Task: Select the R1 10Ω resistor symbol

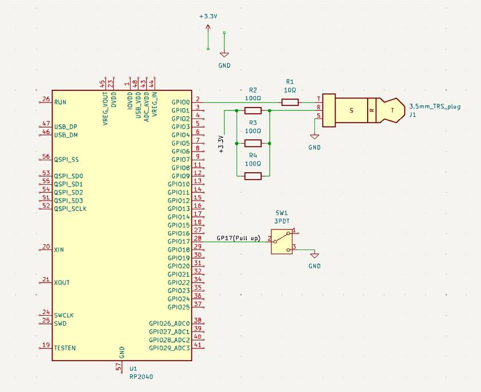Action: [290, 102]
